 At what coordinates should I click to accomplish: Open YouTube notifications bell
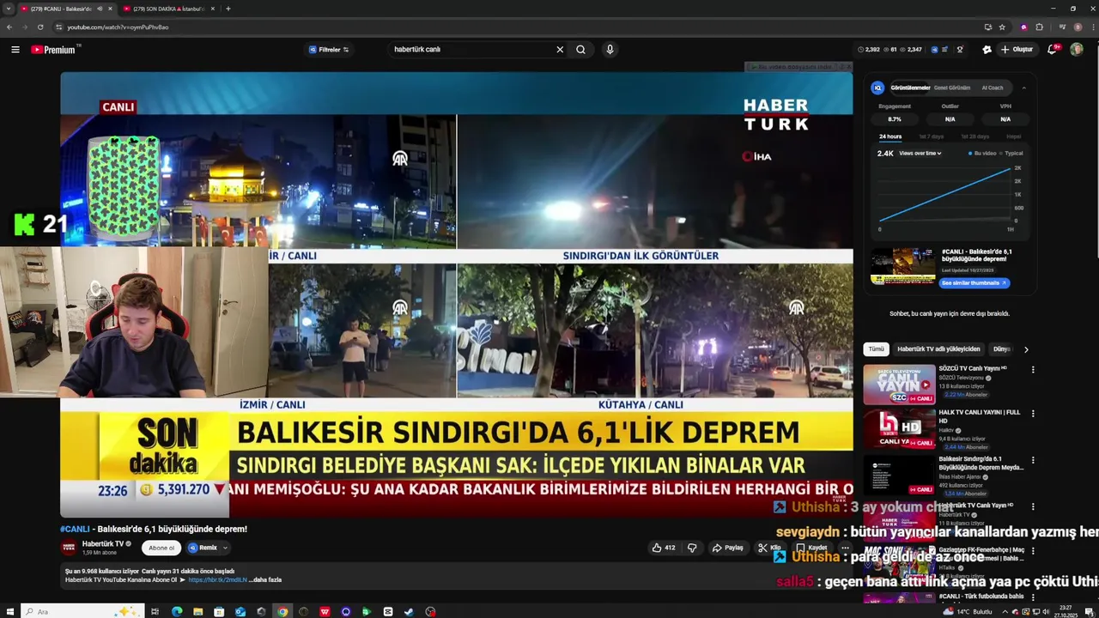(x=1052, y=50)
